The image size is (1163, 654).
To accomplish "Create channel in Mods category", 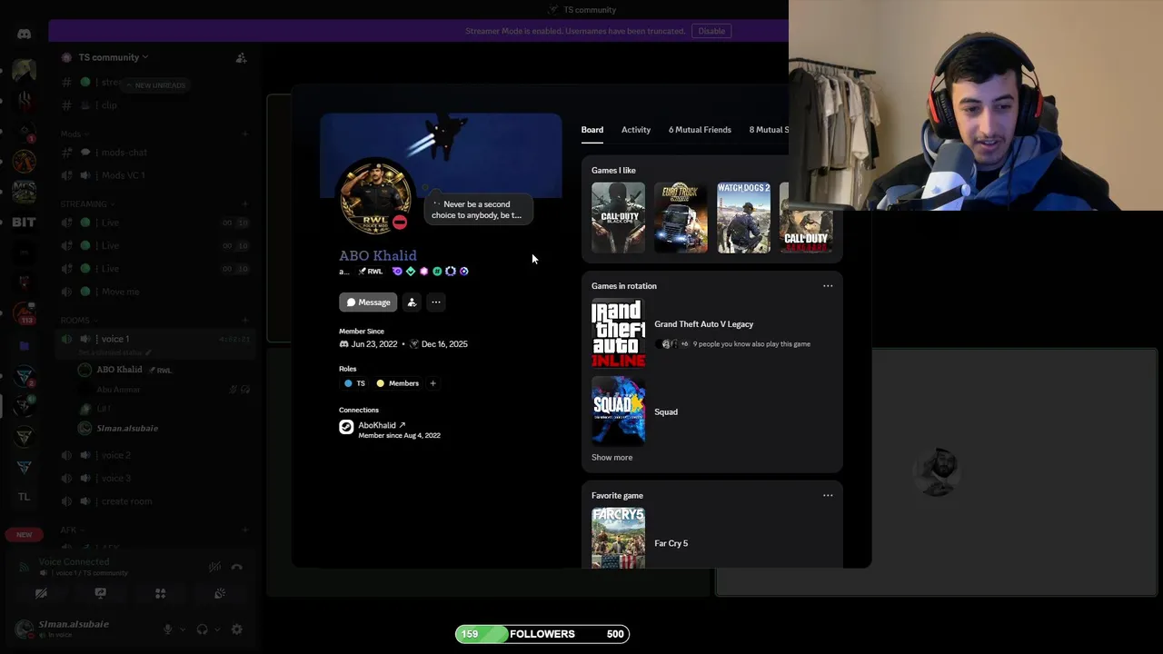I will point(244,134).
